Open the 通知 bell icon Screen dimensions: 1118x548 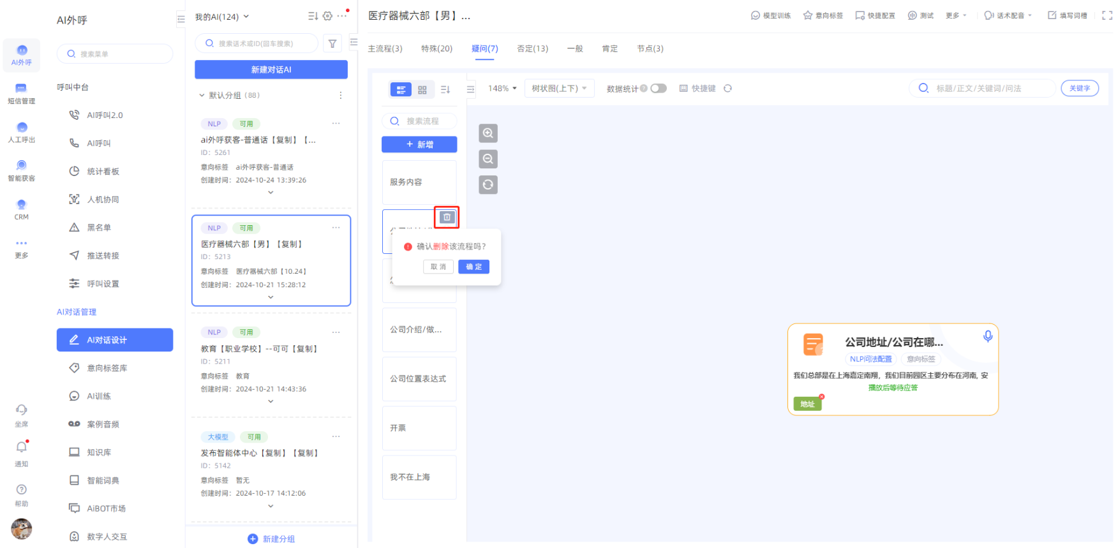[x=22, y=447]
